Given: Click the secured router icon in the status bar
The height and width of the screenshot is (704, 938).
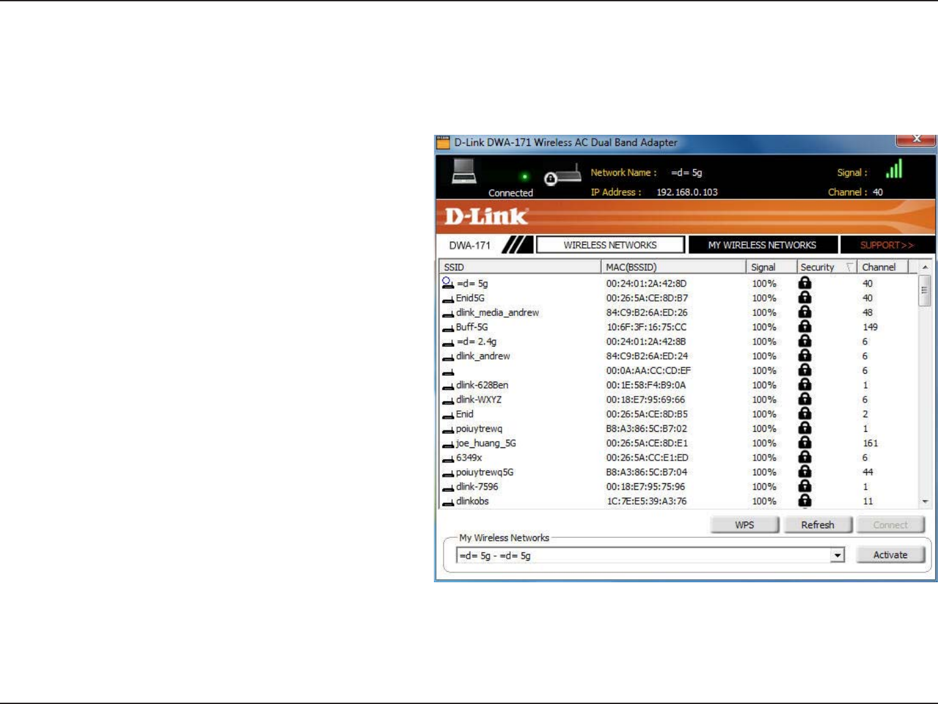Looking at the screenshot, I should (x=562, y=176).
